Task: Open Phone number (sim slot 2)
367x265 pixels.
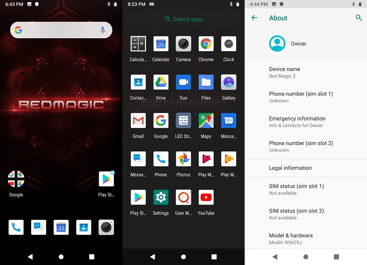Action: [x=306, y=146]
